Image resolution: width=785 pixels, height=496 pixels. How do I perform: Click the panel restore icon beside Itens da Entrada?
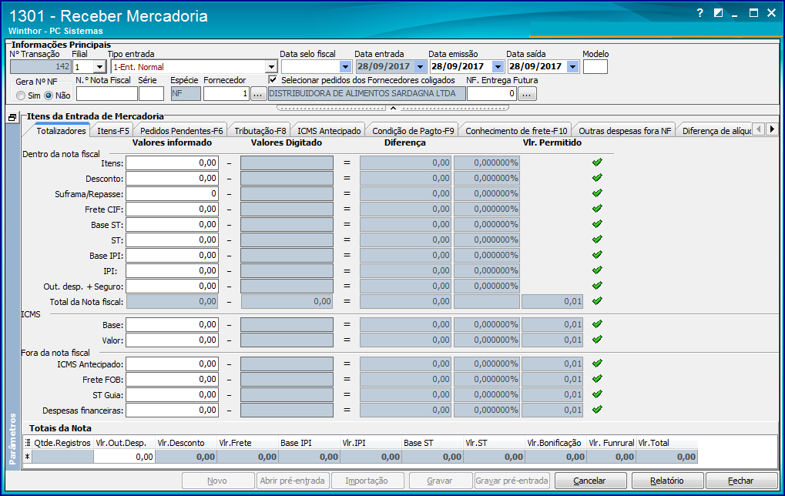click(12, 118)
